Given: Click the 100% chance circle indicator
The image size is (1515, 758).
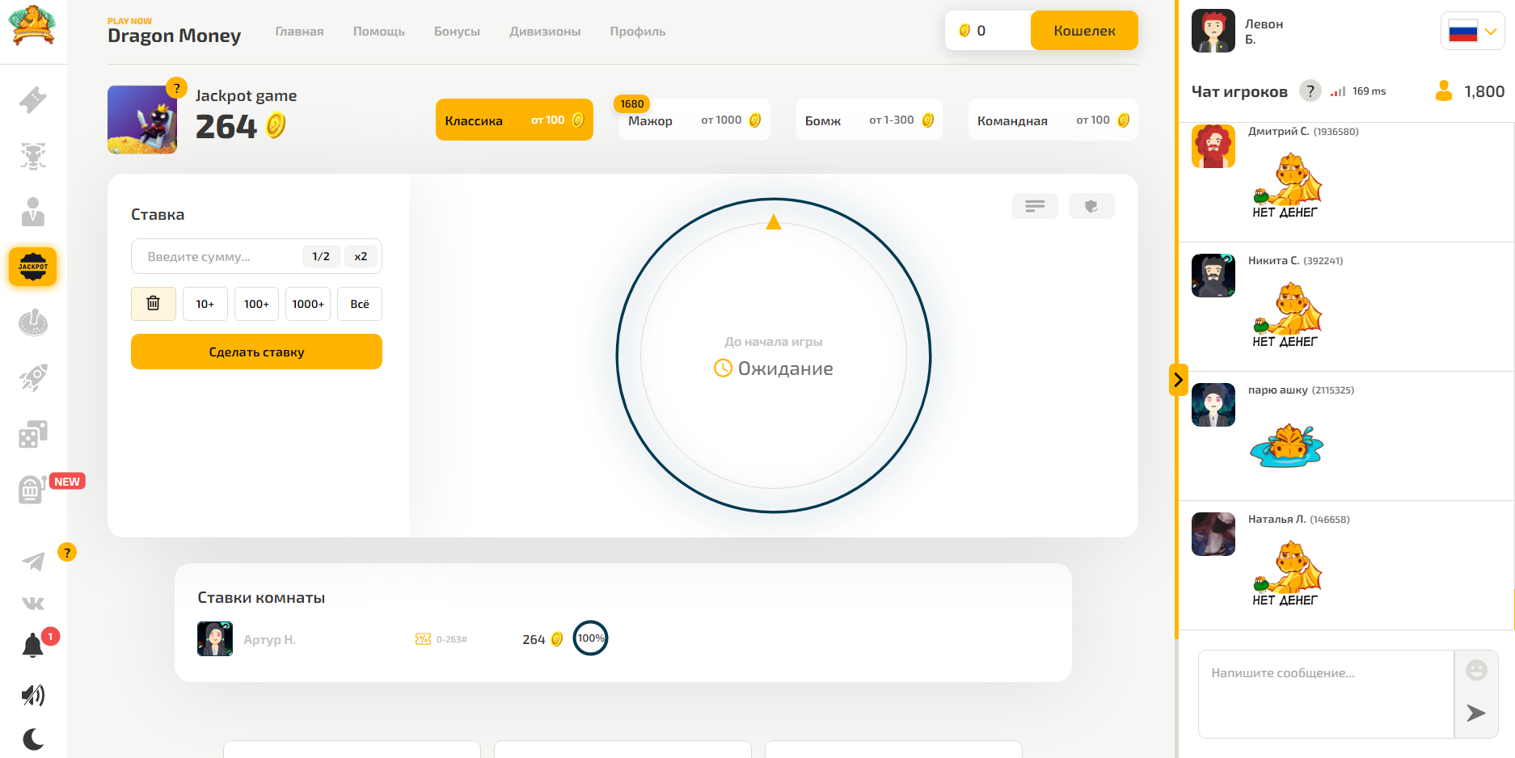Looking at the screenshot, I should [590, 638].
